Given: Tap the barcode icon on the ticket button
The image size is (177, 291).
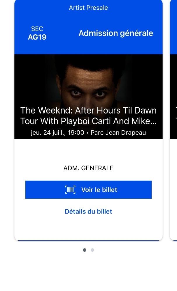Looking at the screenshot, I should [x=70, y=190].
